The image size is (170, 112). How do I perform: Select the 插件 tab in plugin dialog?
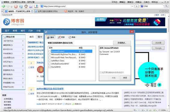coord(50,37)
